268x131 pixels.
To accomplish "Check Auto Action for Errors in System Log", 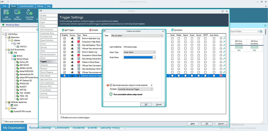I will tap(214, 52).
